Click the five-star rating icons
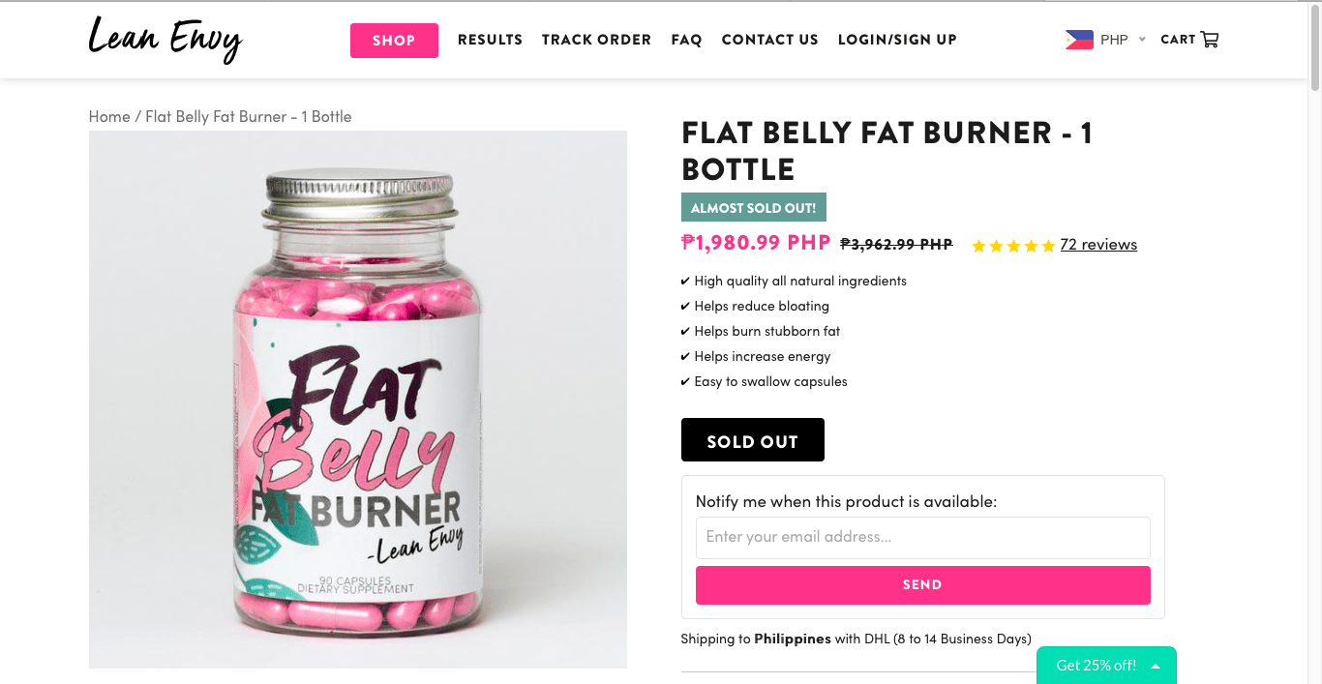 (1013, 246)
